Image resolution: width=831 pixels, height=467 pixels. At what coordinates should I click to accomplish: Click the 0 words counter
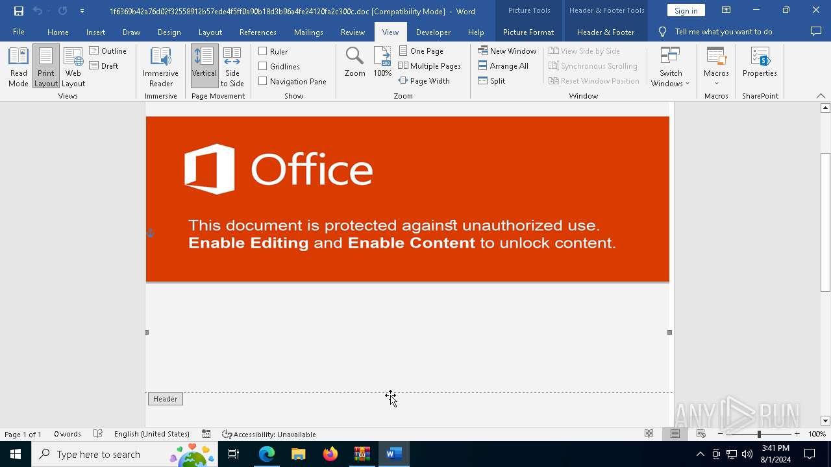[68, 434]
